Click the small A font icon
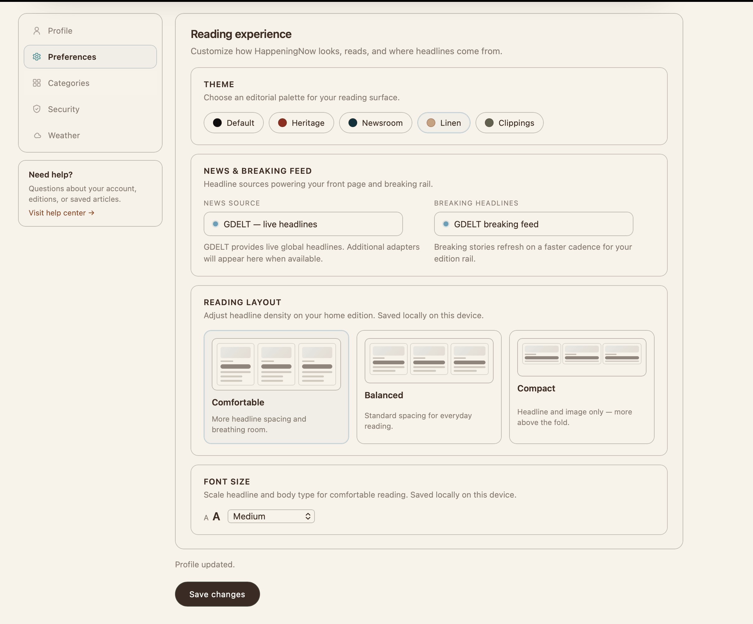The height and width of the screenshot is (624, 753). pos(206,518)
